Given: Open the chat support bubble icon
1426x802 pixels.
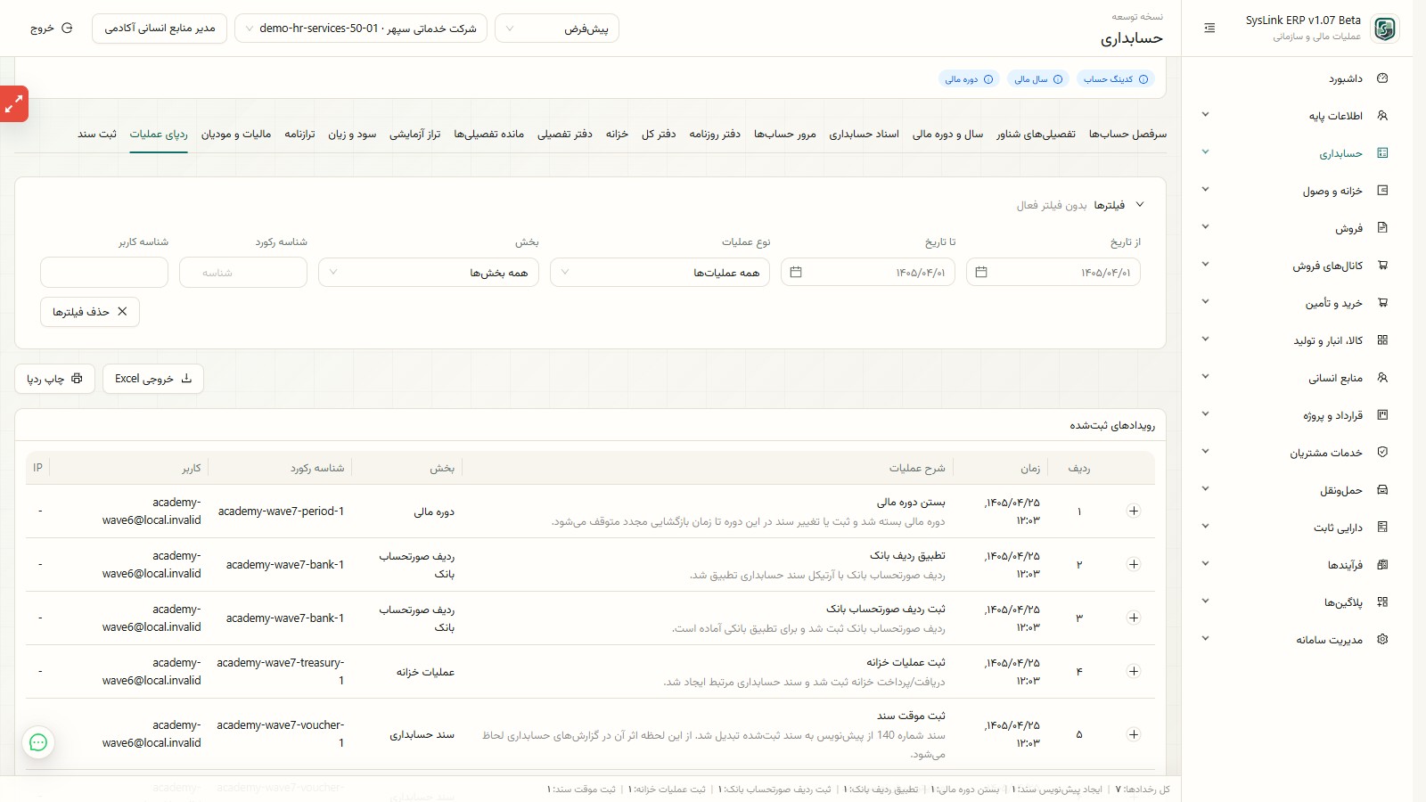Looking at the screenshot, I should click(38, 742).
